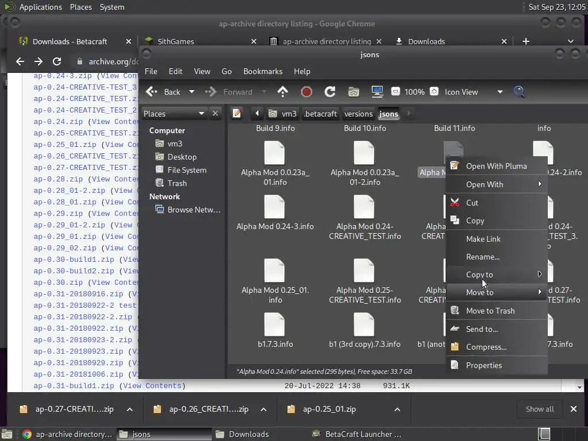Expand the Copy to submenu

pyautogui.click(x=497, y=274)
